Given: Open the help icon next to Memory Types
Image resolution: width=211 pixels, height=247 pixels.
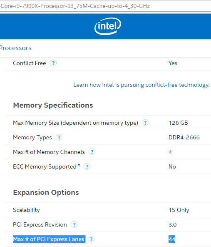Looking at the screenshot, I should (x=59, y=137).
